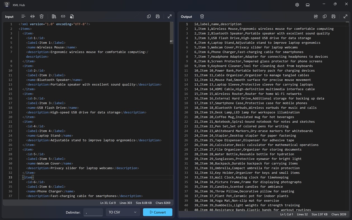Open the TO CSV conversion dropdown
This screenshot has width=352, height=220.
[x=123, y=212]
